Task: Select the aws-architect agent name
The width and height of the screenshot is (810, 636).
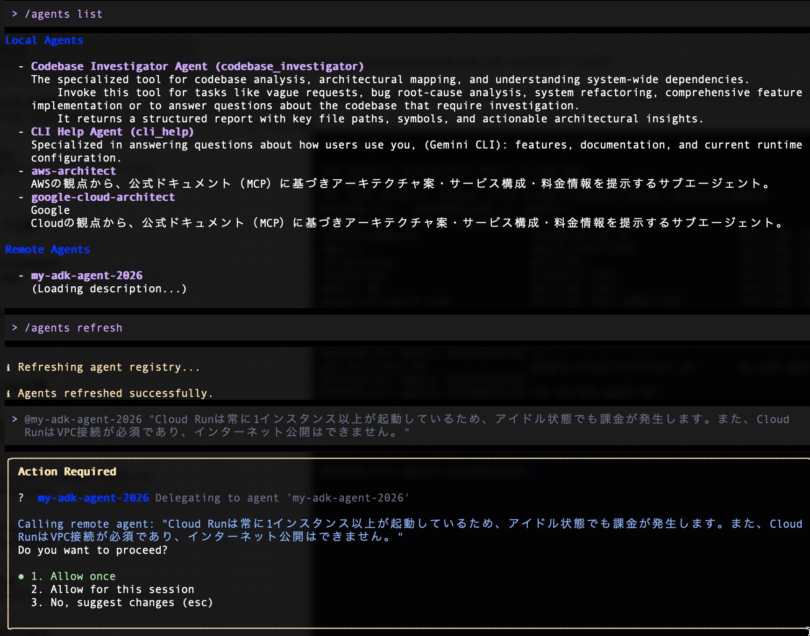Action: (73, 171)
